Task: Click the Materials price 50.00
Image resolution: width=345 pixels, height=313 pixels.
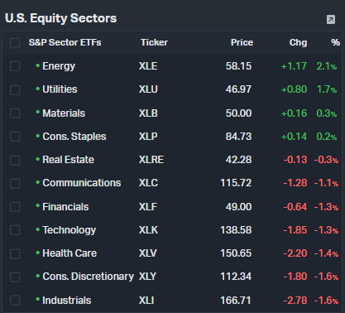Action: point(238,113)
